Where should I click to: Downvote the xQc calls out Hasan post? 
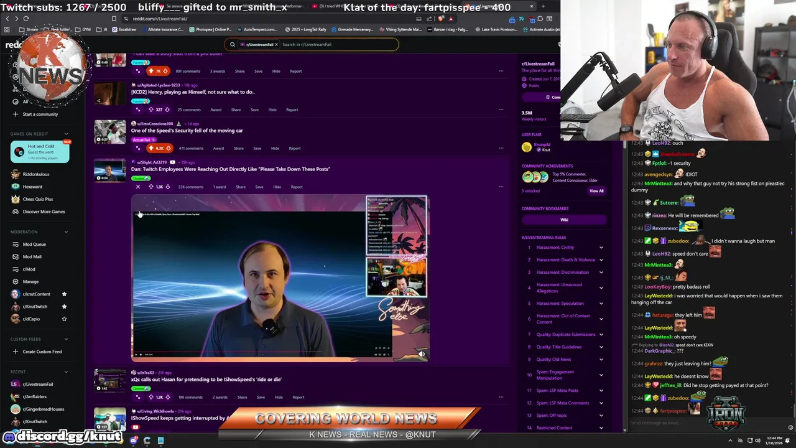(x=167, y=397)
